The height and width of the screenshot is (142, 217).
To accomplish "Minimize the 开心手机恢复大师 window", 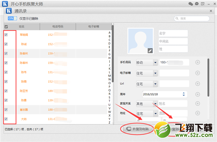I will click(x=209, y=4).
